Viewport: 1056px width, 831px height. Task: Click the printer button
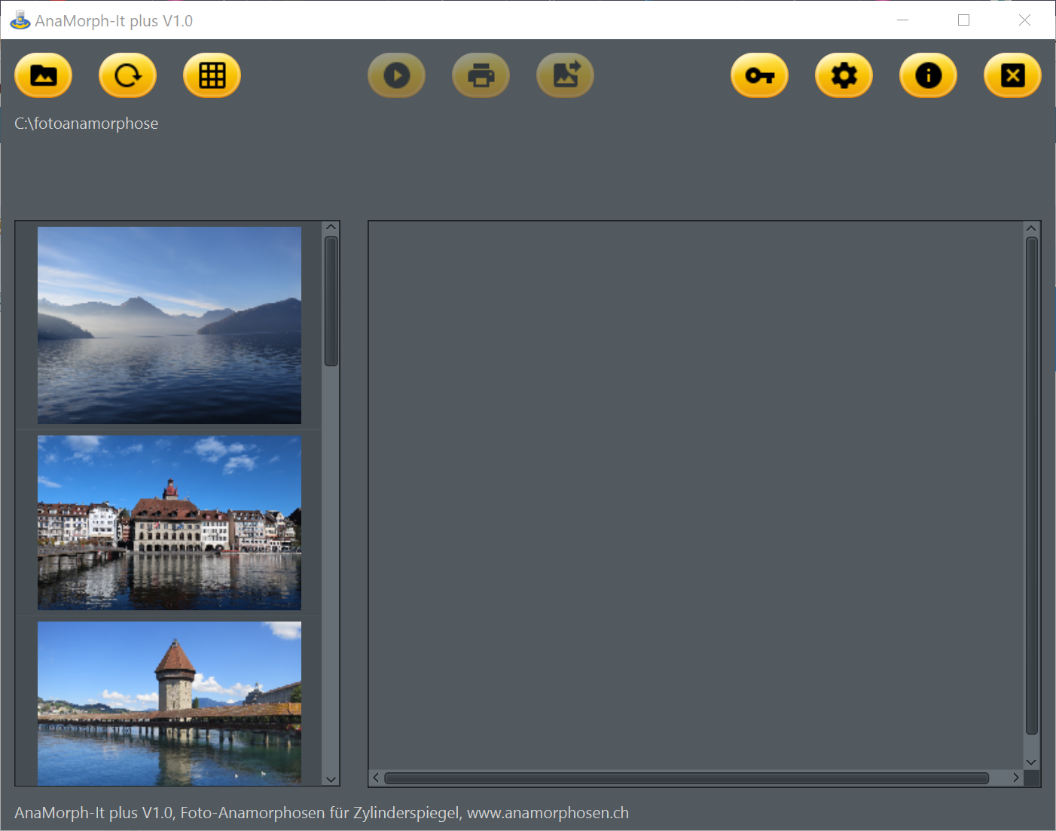(x=481, y=75)
